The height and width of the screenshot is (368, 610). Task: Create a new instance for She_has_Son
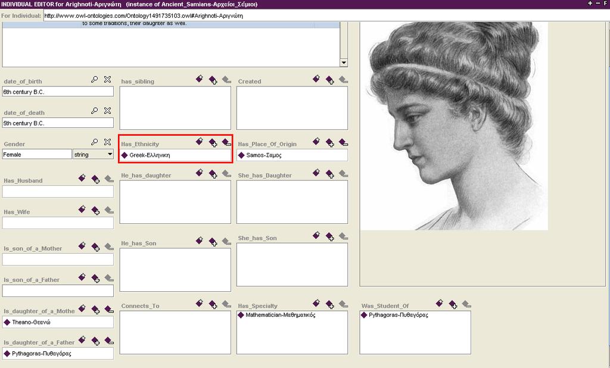(316, 235)
